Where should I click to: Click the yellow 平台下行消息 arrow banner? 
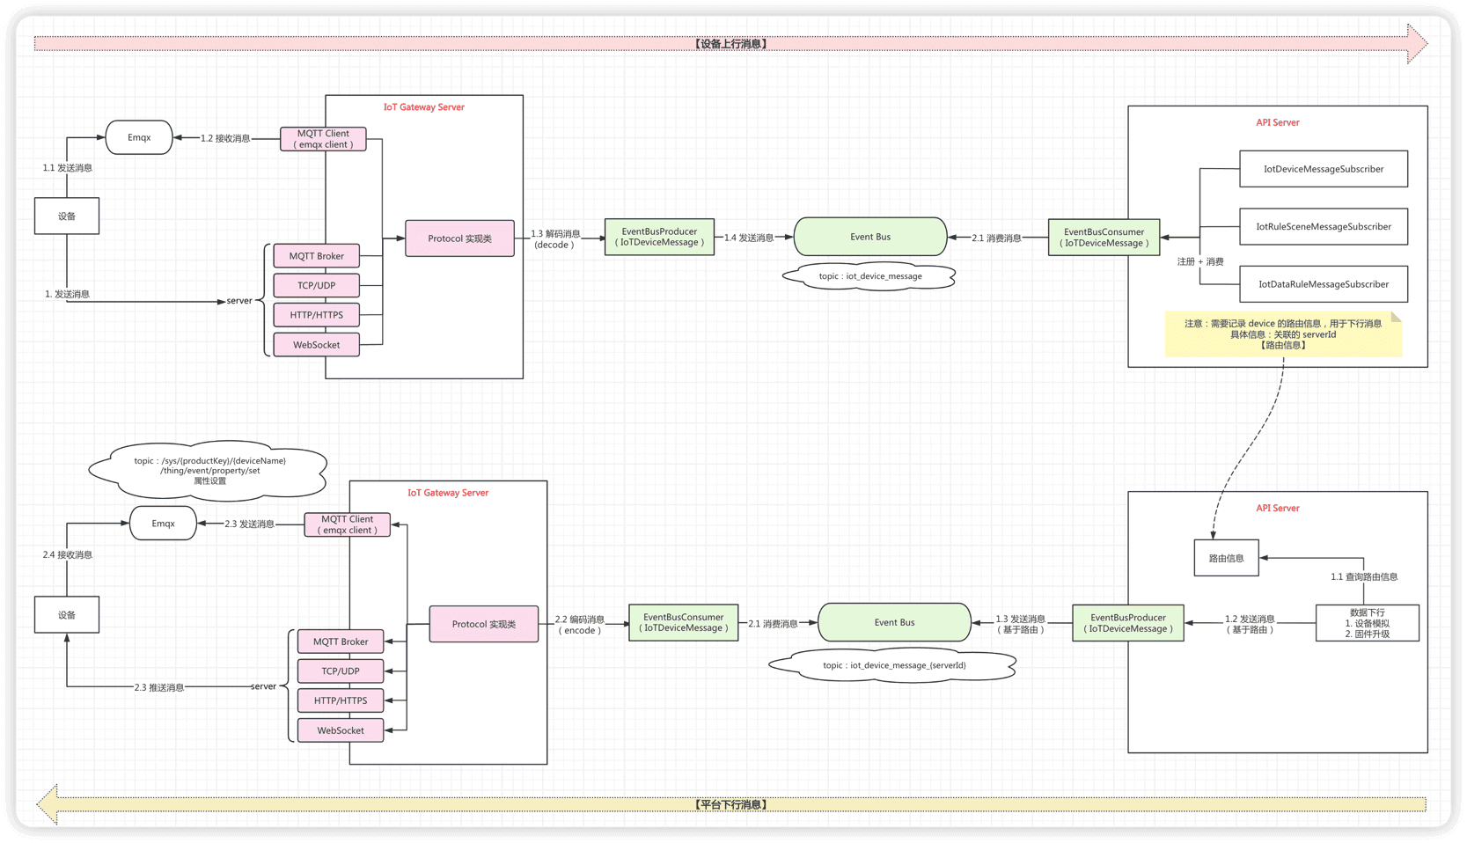[x=730, y=804]
